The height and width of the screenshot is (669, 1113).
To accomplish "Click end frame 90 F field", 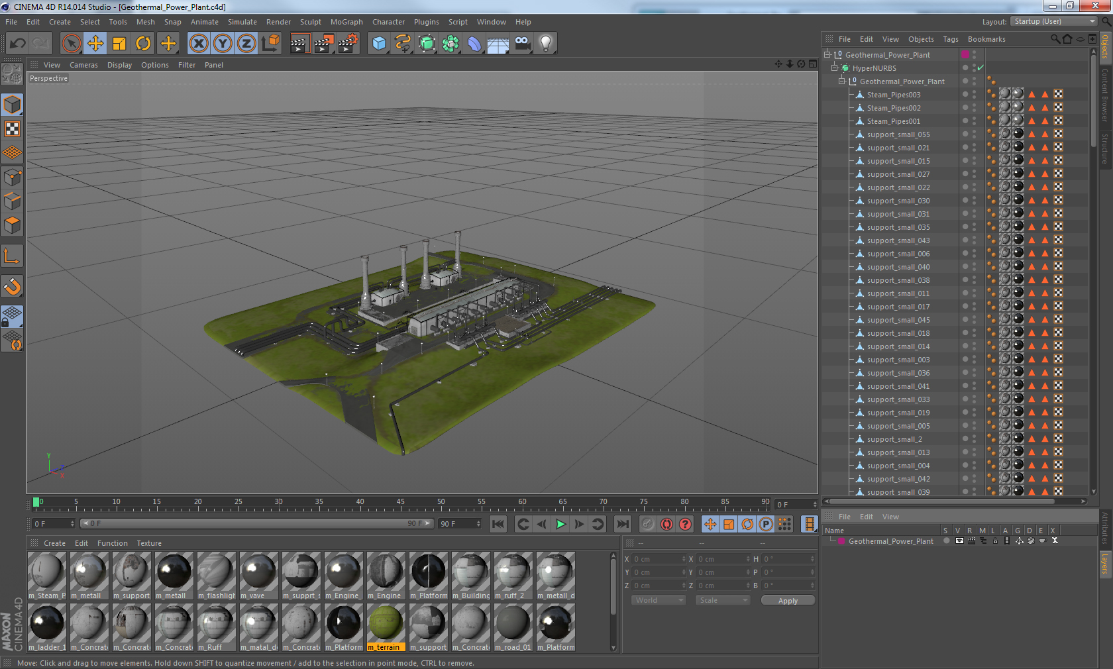I will click(460, 524).
